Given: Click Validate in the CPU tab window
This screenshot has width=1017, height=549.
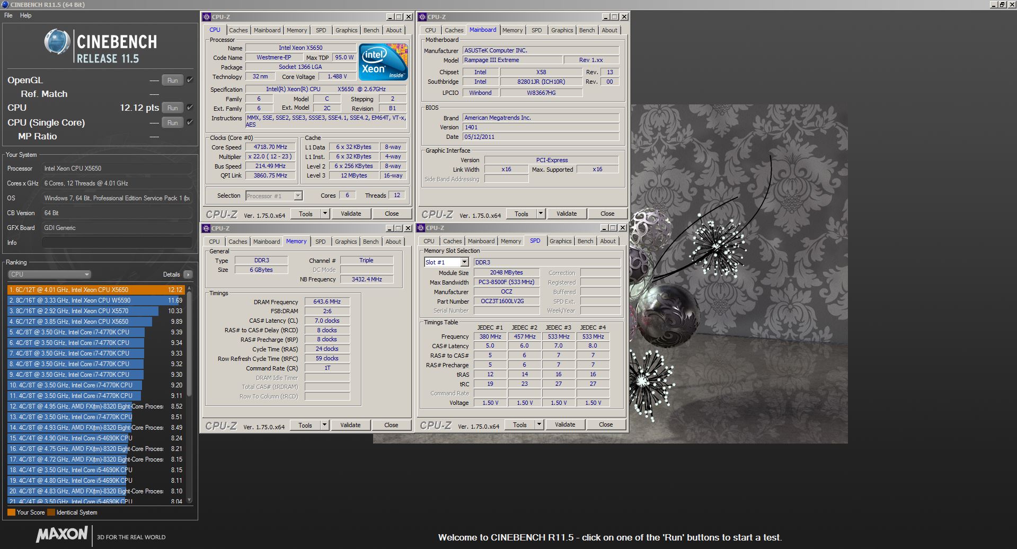Looking at the screenshot, I should point(351,214).
